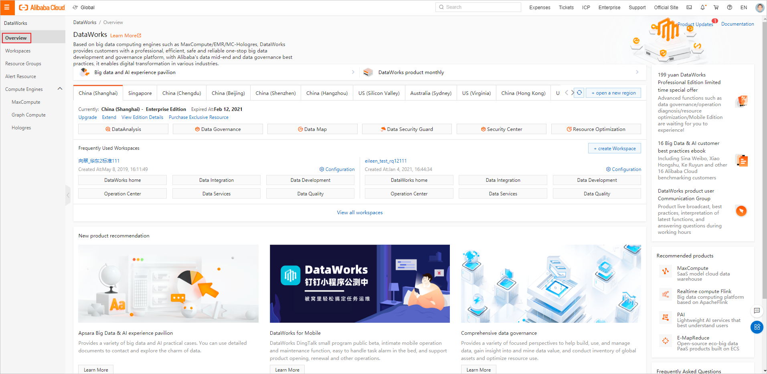Open Expenses in the top bar
Viewport: 767px width, 374px height.
pos(540,7)
